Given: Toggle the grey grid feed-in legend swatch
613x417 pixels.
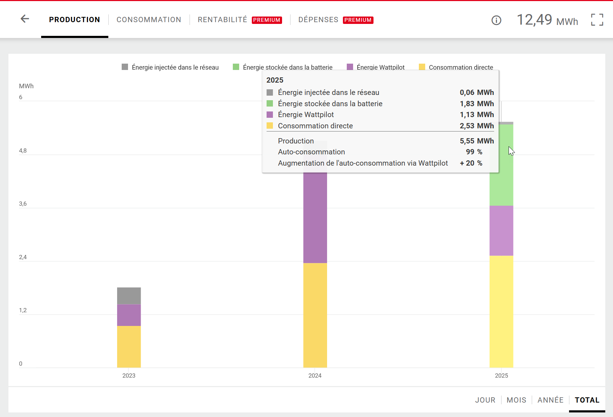Looking at the screenshot, I should tap(125, 67).
